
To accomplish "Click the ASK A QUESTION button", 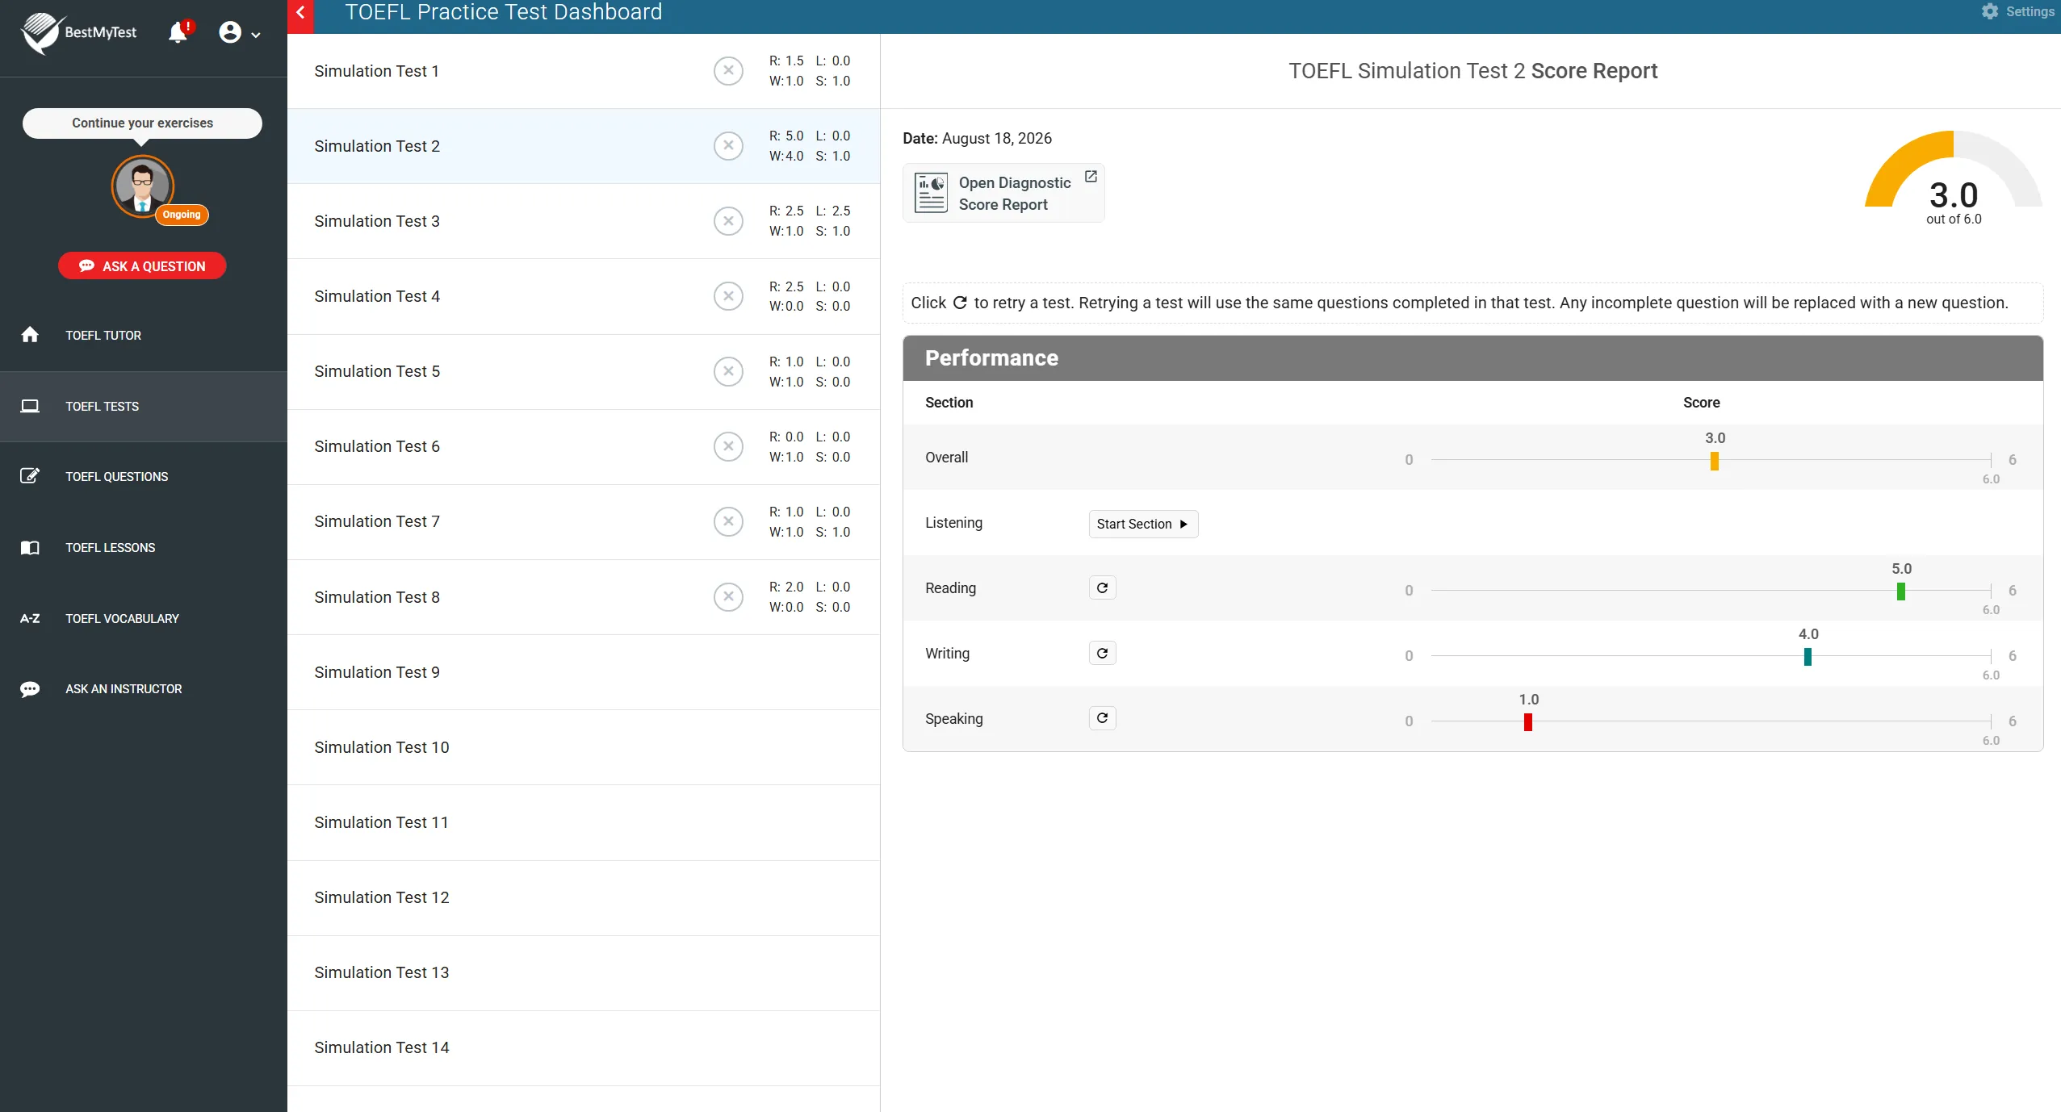I will click(142, 266).
